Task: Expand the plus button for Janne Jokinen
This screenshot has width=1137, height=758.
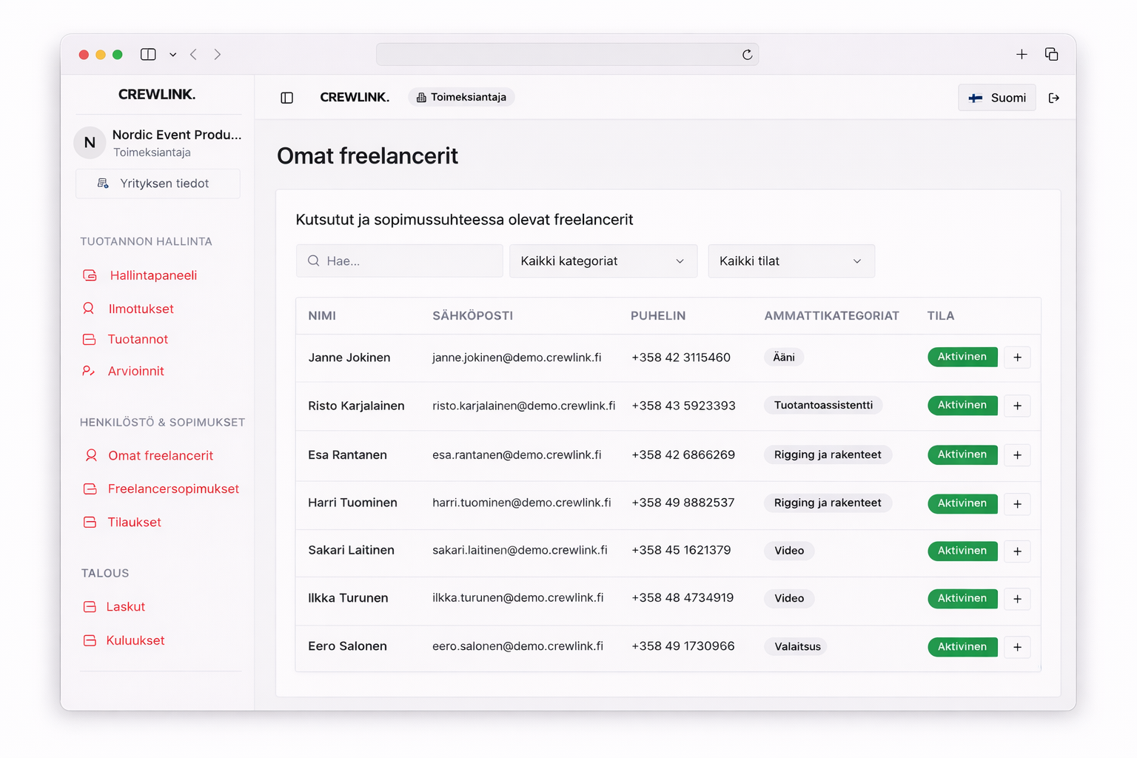Action: 1018,358
